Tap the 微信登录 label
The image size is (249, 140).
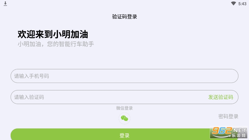point(124,108)
